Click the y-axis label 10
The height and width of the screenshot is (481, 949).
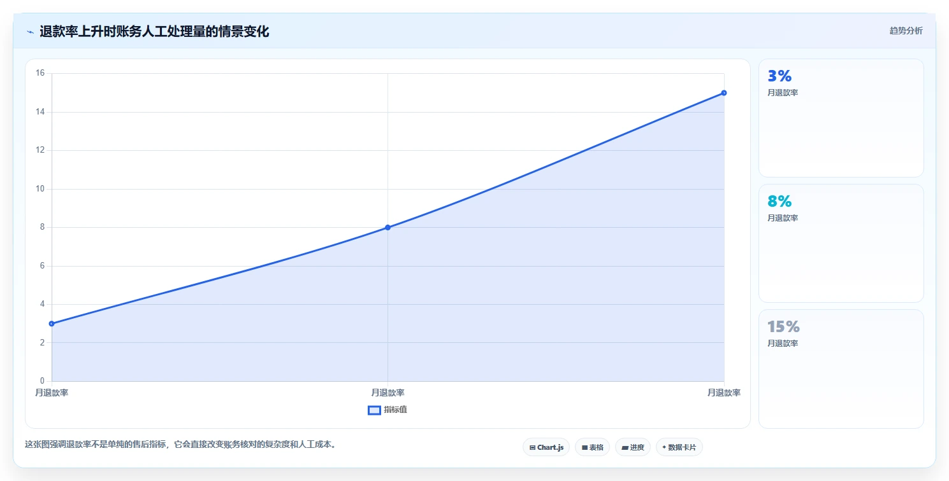click(40, 189)
